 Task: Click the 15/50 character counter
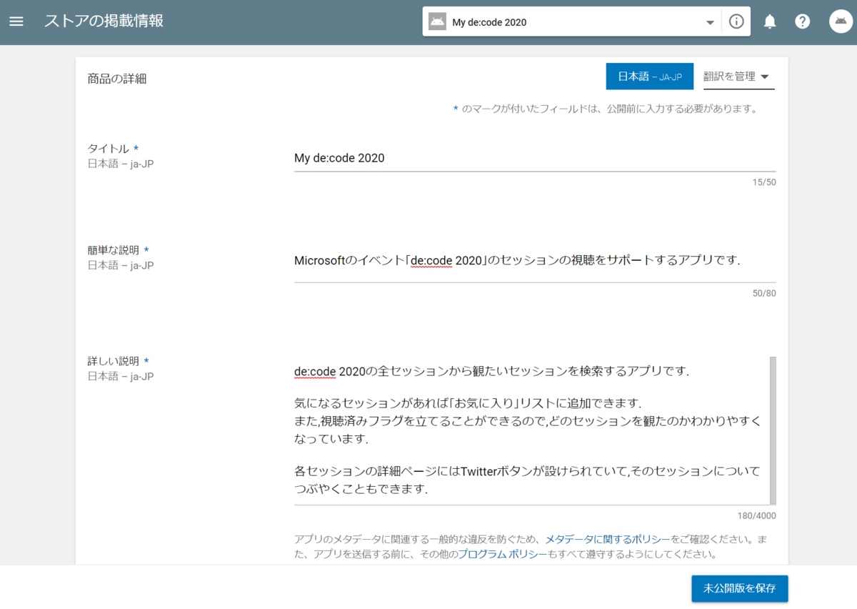click(764, 182)
